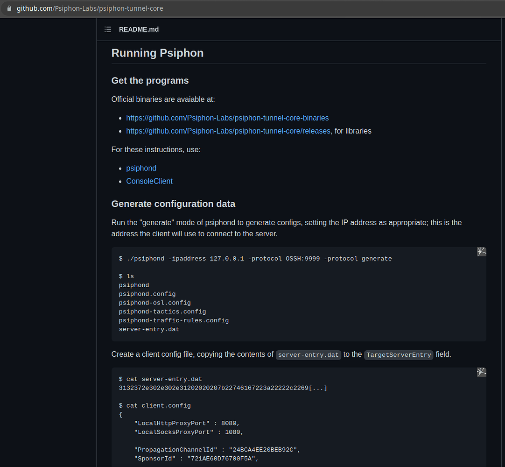Follow the ConsoleClient link
This screenshot has width=505, height=467.
pos(149,181)
